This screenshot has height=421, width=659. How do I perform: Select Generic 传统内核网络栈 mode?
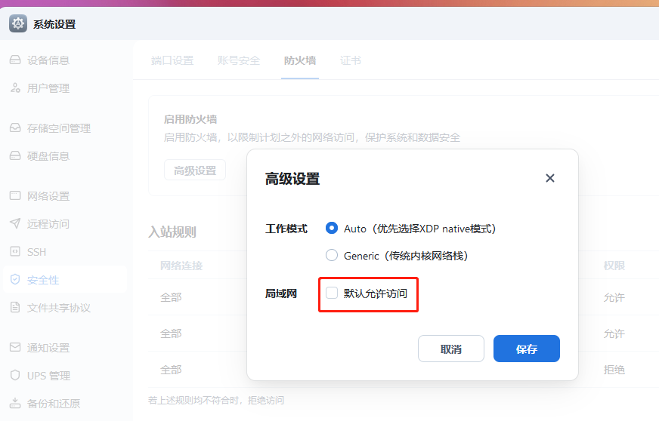(x=332, y=255)
